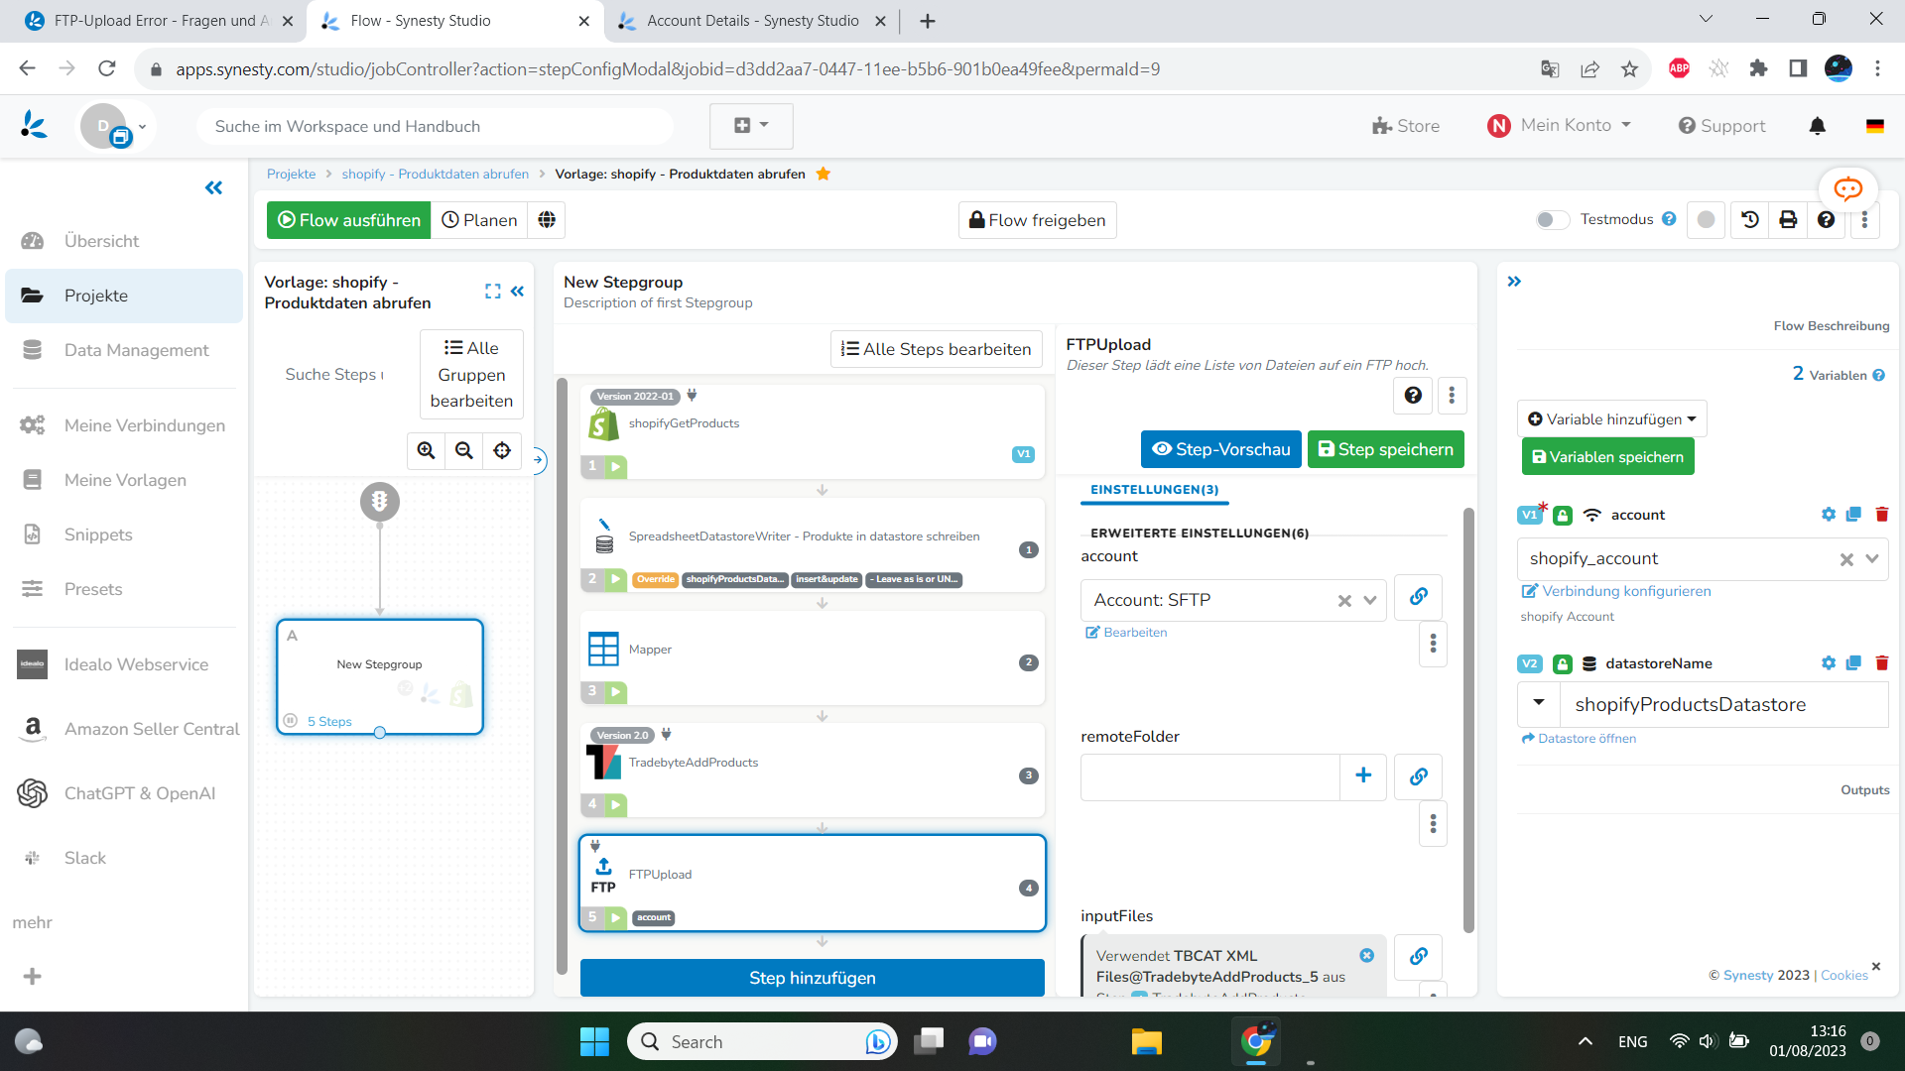Open File Explorer in Windows taskbar
The image size is (1905, 1071).
[x=1146, y=1041]
